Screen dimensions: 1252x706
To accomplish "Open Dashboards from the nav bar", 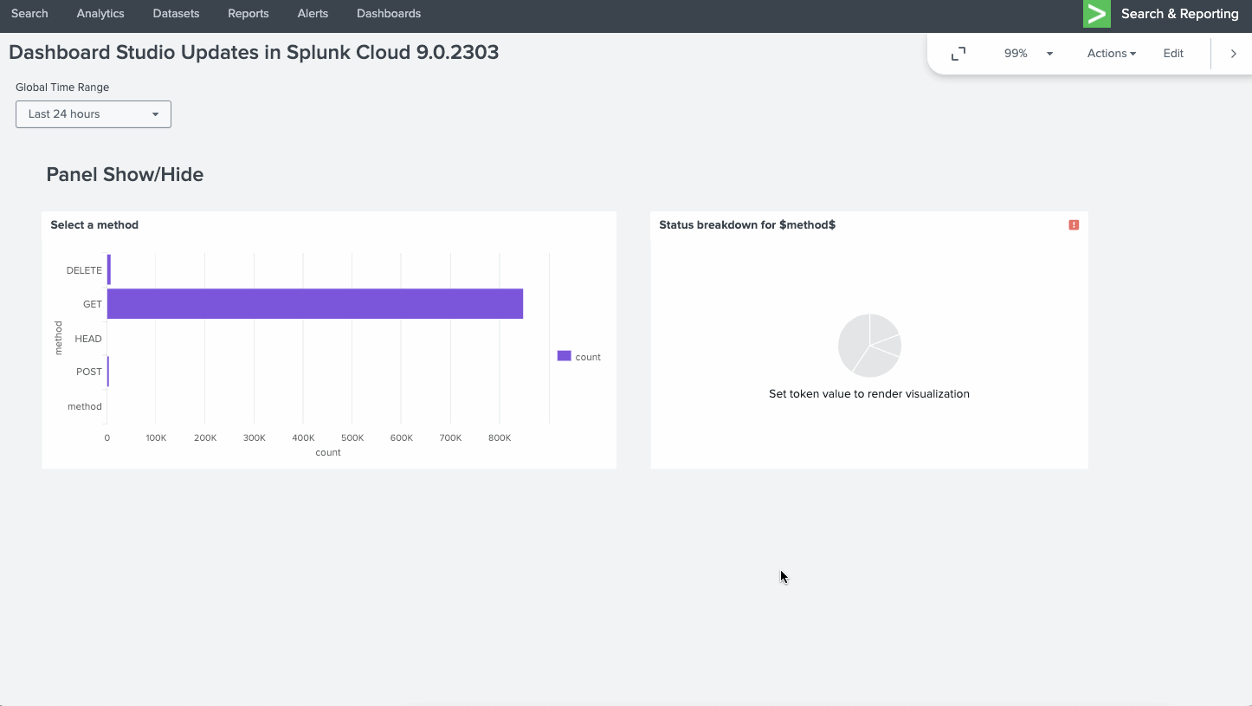I will (389, 14).
